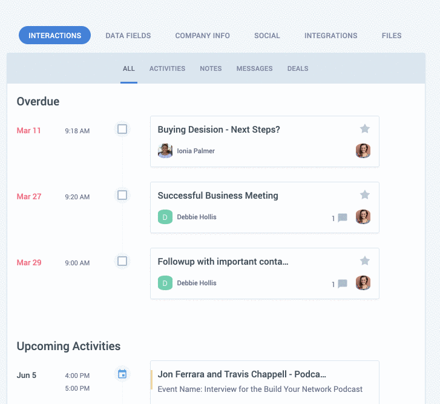Viewport: 440px width, 404px height.
Task: Click the 5:00 PM end time
Action: [x=77, y=388]
